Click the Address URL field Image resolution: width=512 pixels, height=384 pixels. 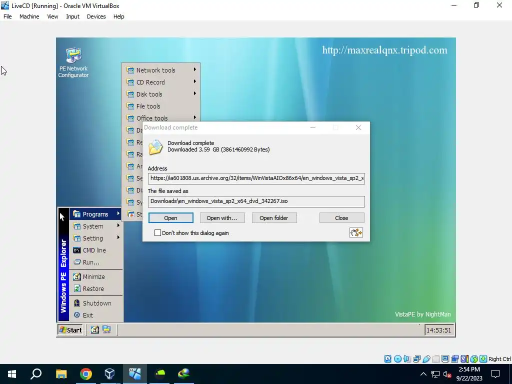point(256,178)
